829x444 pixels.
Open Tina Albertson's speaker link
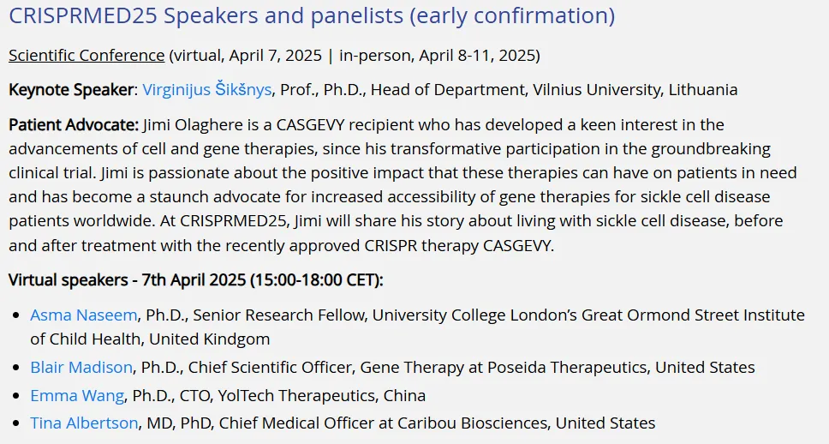pos(84,423)
